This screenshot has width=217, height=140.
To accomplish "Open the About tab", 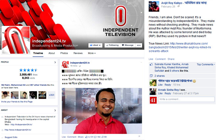I will [52, 53].
